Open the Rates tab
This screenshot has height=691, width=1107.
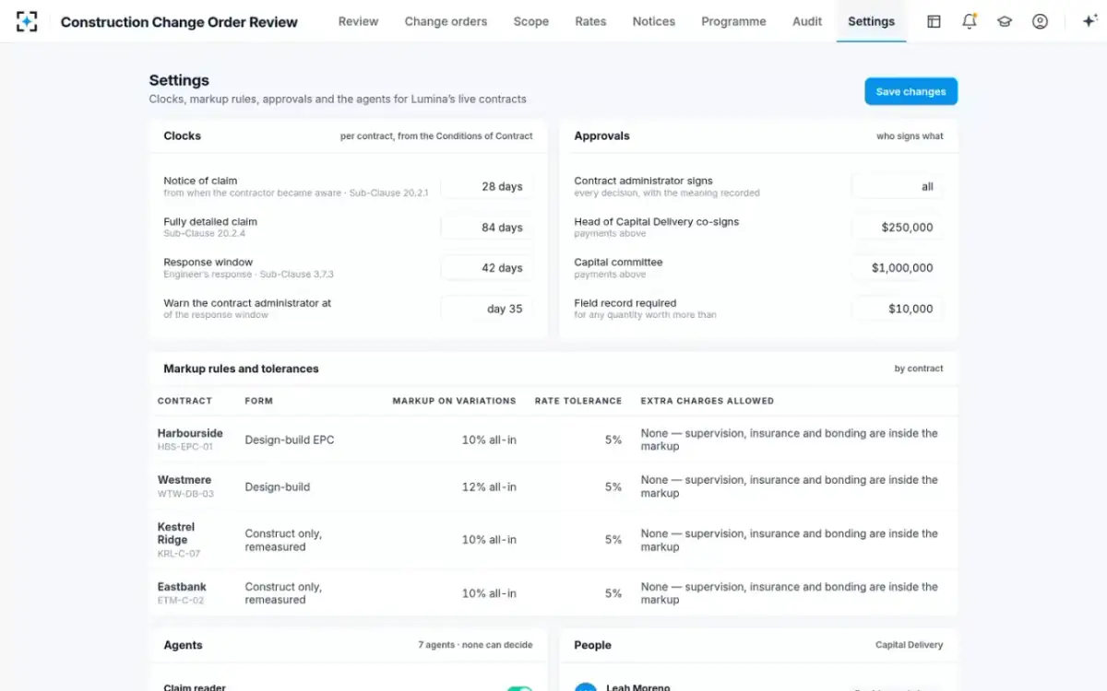coord(590,21)
